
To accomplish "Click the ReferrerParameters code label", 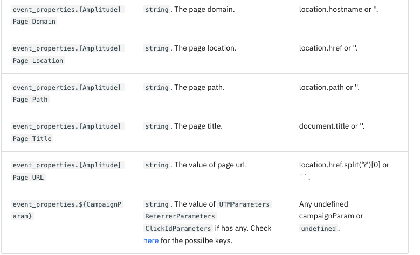I will (180, 216).
